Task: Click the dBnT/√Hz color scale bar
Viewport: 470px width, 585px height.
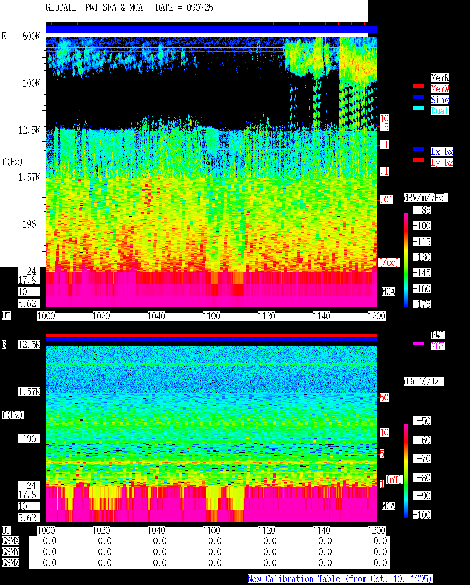Action: tap(406, 471)
